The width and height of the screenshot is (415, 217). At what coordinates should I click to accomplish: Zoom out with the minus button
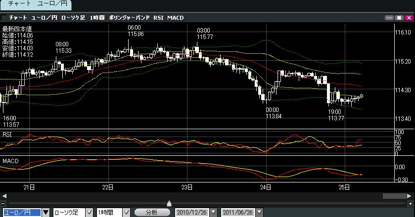click(x=3, y=204)
